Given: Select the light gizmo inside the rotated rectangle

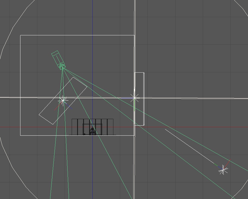Looking at the screenshot, I should pos(63,101).
